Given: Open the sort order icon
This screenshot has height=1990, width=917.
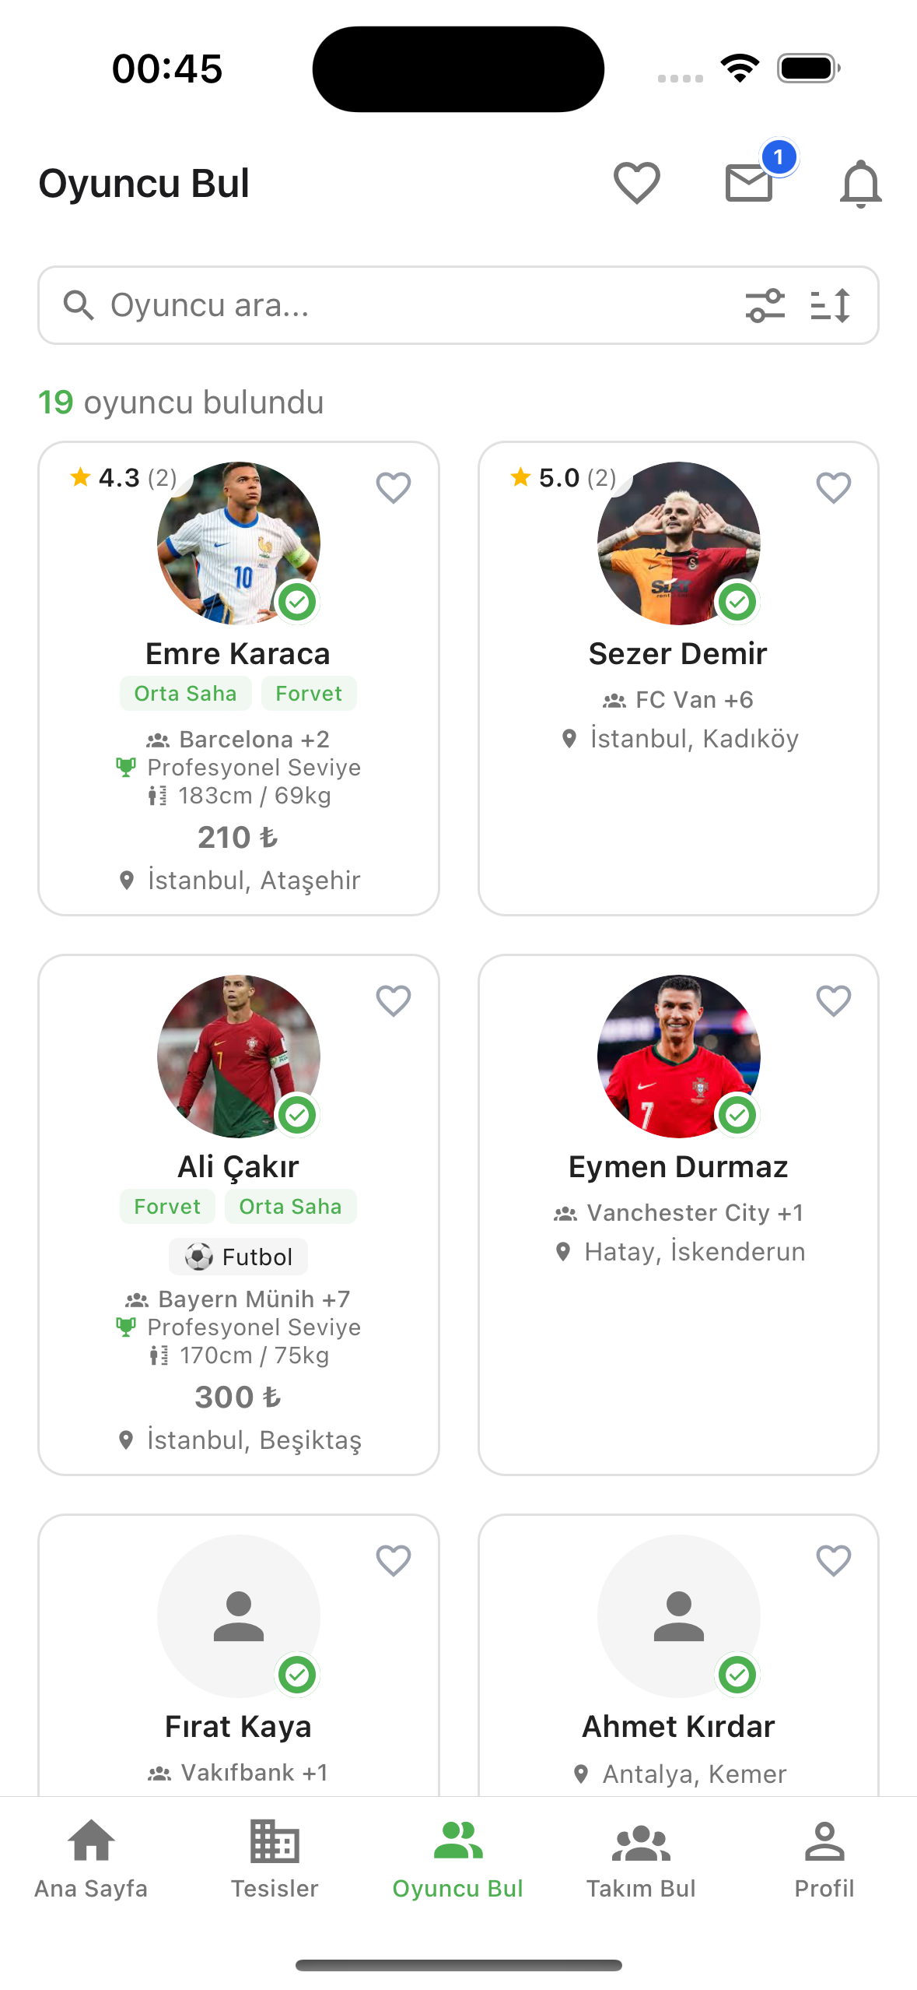Looking at the screenshot, I should pos(830,305).
